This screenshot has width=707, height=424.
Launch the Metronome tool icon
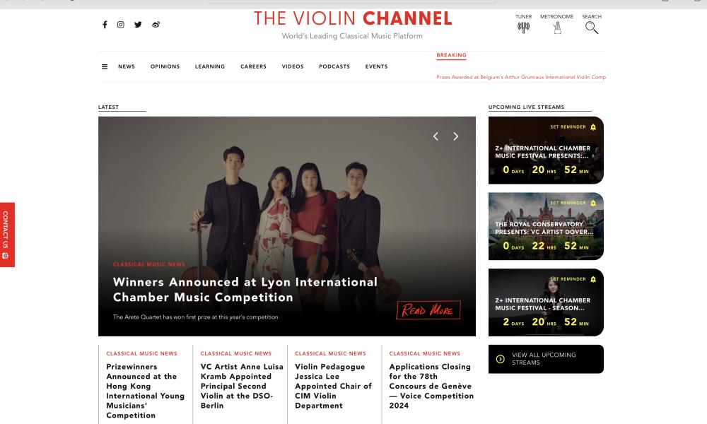[x=557, y=28]
